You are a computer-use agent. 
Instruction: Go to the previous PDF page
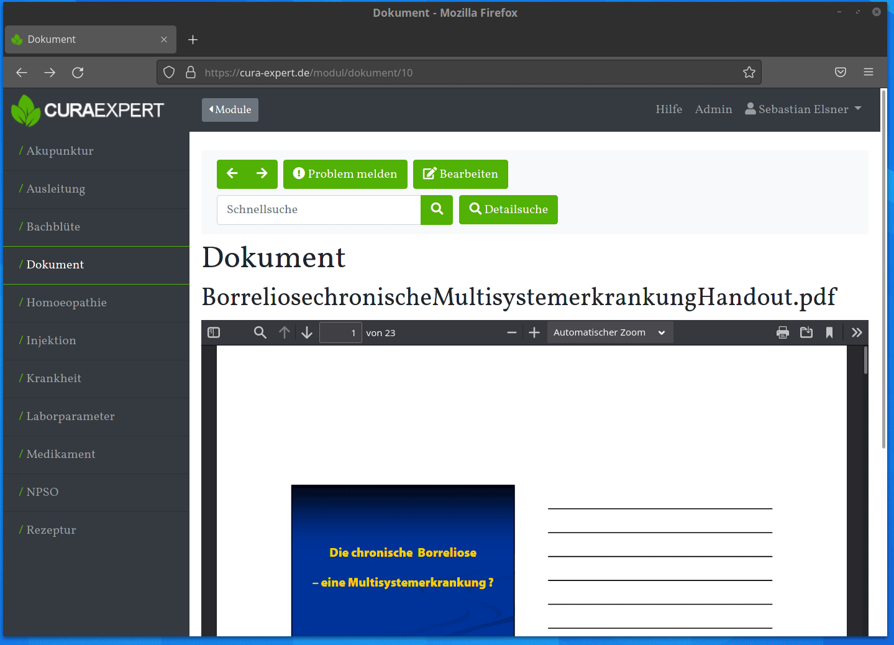tap(284, 332)
